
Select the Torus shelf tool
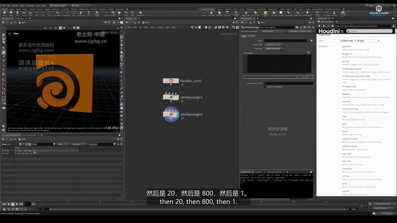(24, 13)
